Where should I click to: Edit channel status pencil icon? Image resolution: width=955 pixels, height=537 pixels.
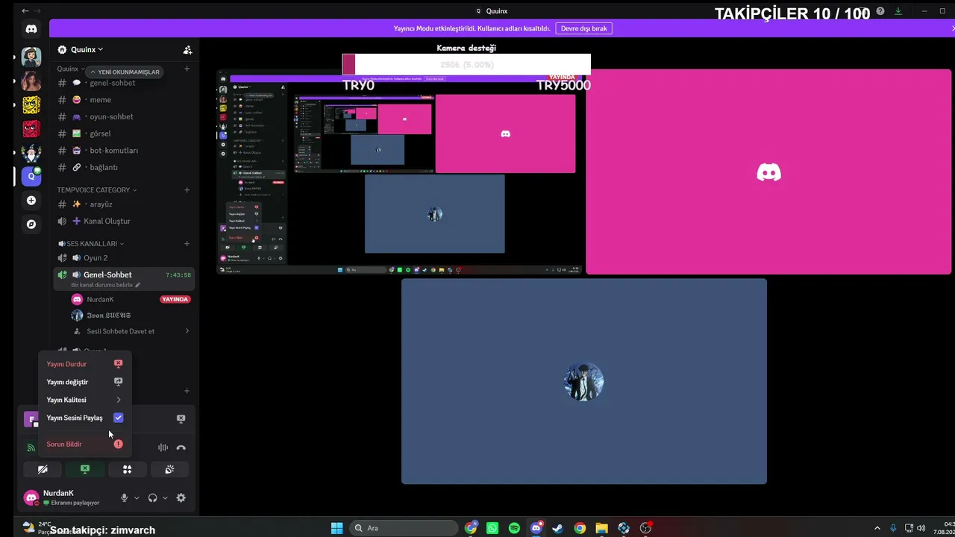point(137,285)
